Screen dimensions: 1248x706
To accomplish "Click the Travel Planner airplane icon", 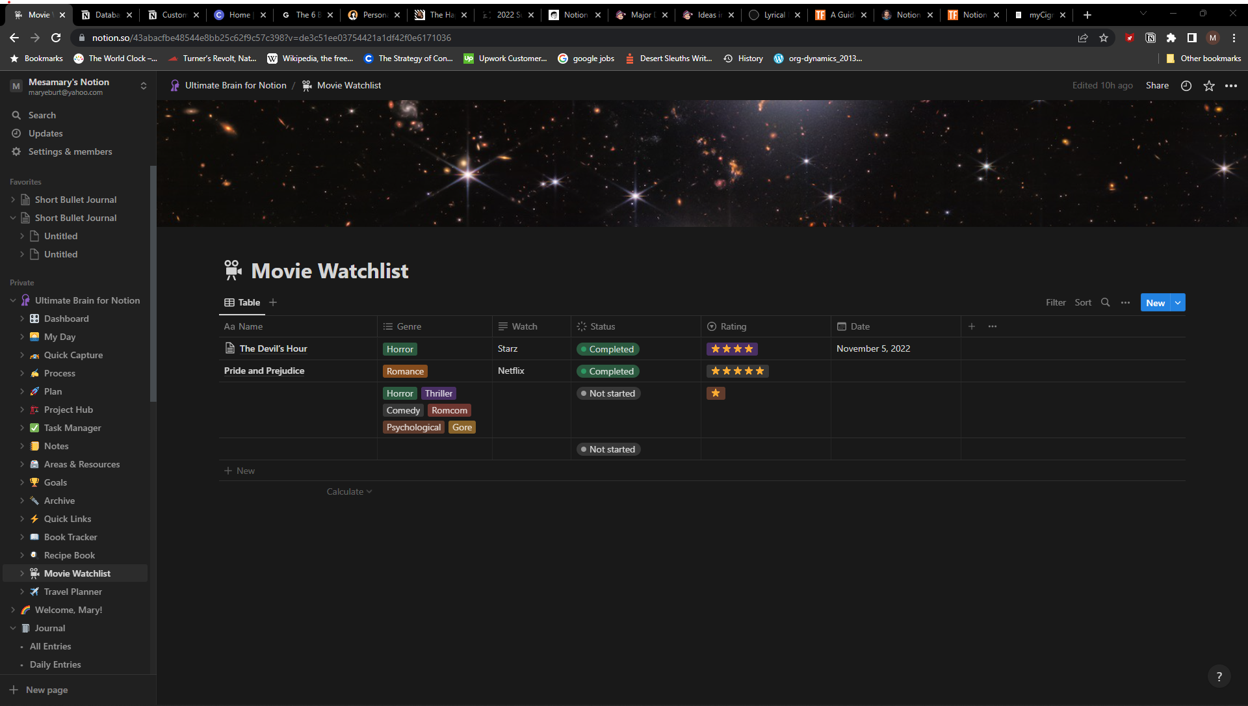I will pos(34,592).
